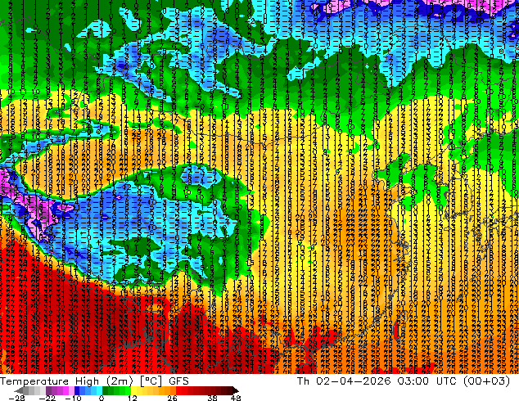Viewport: 519px width, 401px height.
Task: Click the '-10' legend label
Action: tap(73, 398)
